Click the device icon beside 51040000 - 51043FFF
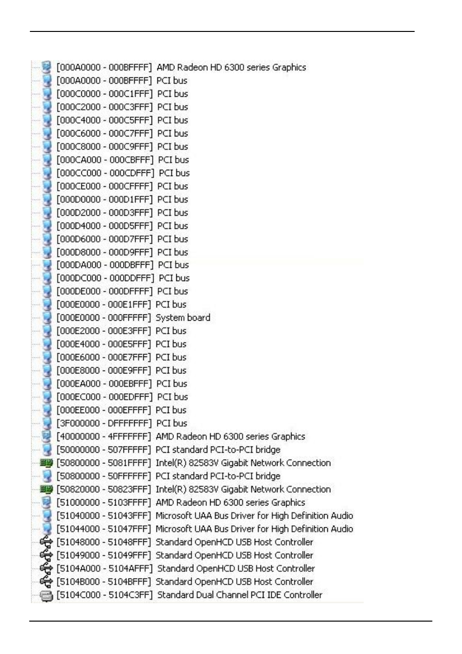Viewport: 462px width, 654px height. (x=46, y=516)
